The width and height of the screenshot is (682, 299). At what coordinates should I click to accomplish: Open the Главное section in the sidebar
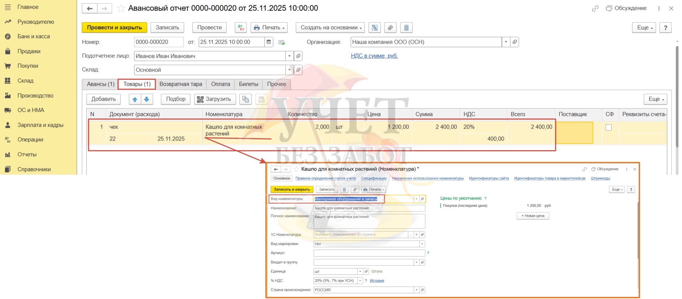[x=28, y=7]
